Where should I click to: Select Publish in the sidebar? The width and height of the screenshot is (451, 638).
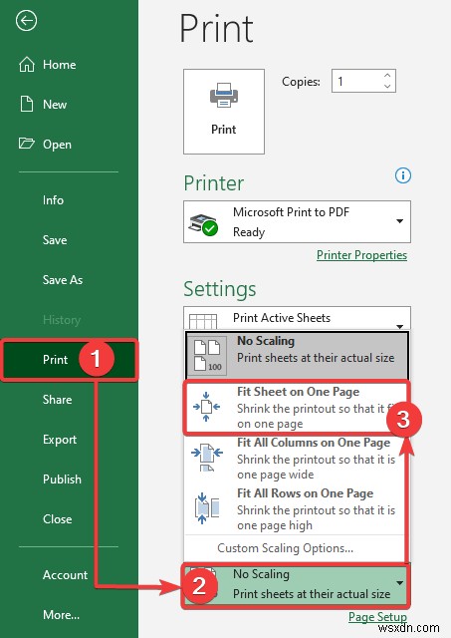(x=62, y=478)
